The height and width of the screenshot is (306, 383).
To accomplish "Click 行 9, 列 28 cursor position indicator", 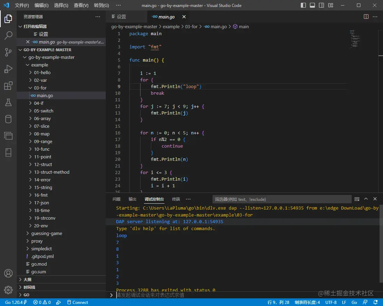I will tap(278, 302).
